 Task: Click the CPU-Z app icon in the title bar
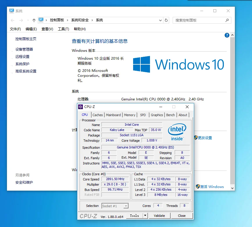tap(80, 107)
